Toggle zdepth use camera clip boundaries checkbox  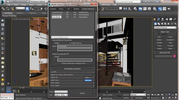pos(93,75)
